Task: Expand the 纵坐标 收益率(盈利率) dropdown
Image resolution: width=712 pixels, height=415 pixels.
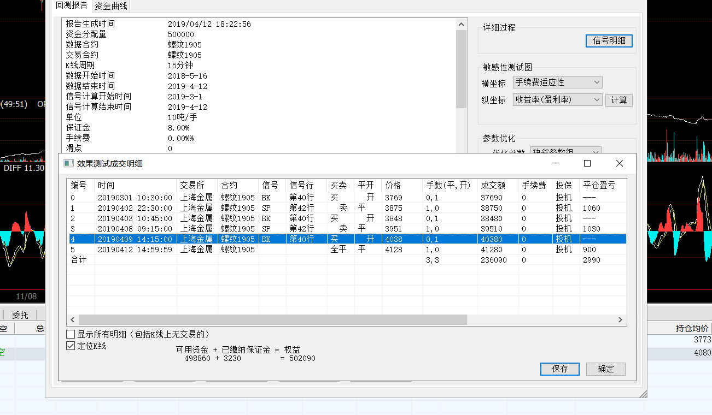Action: (557, 100)
